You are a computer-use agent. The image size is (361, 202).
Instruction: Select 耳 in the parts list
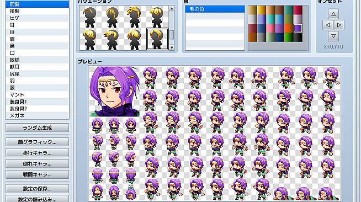click(37, 25)
